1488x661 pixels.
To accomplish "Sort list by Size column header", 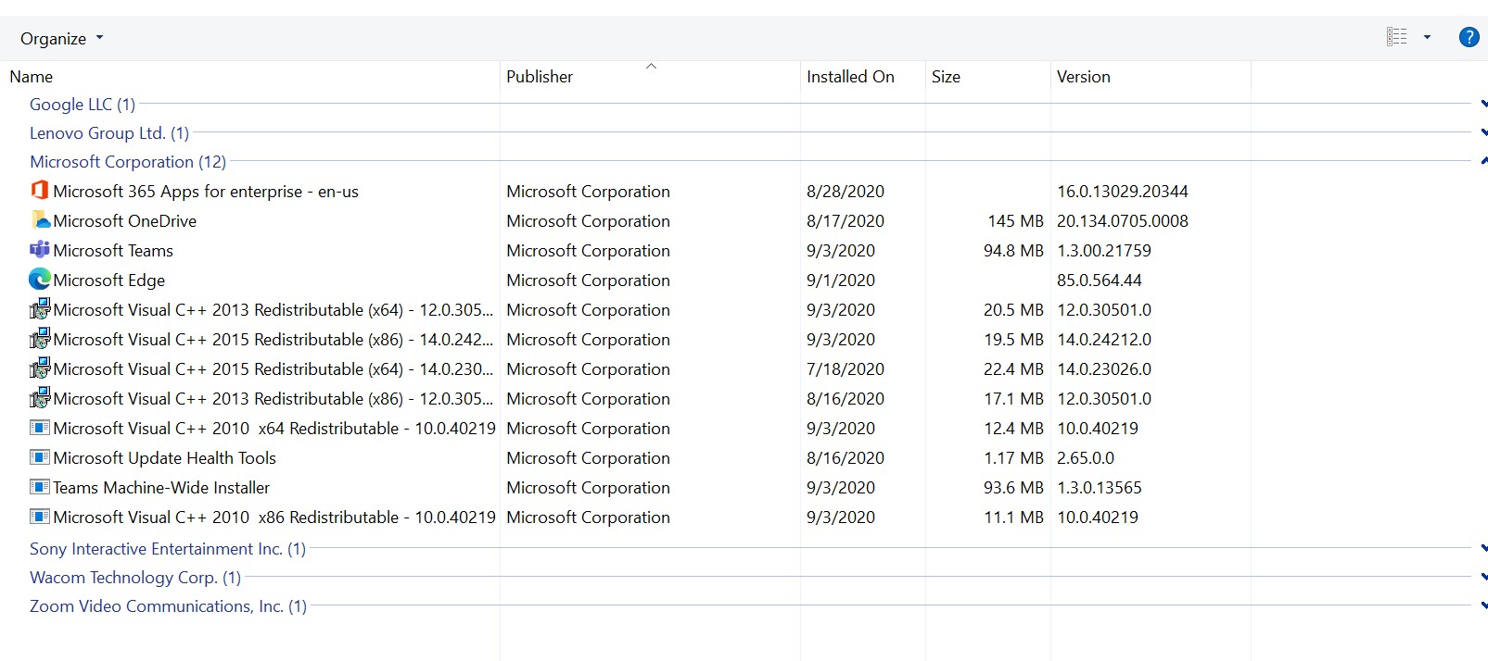I will 946,77.
